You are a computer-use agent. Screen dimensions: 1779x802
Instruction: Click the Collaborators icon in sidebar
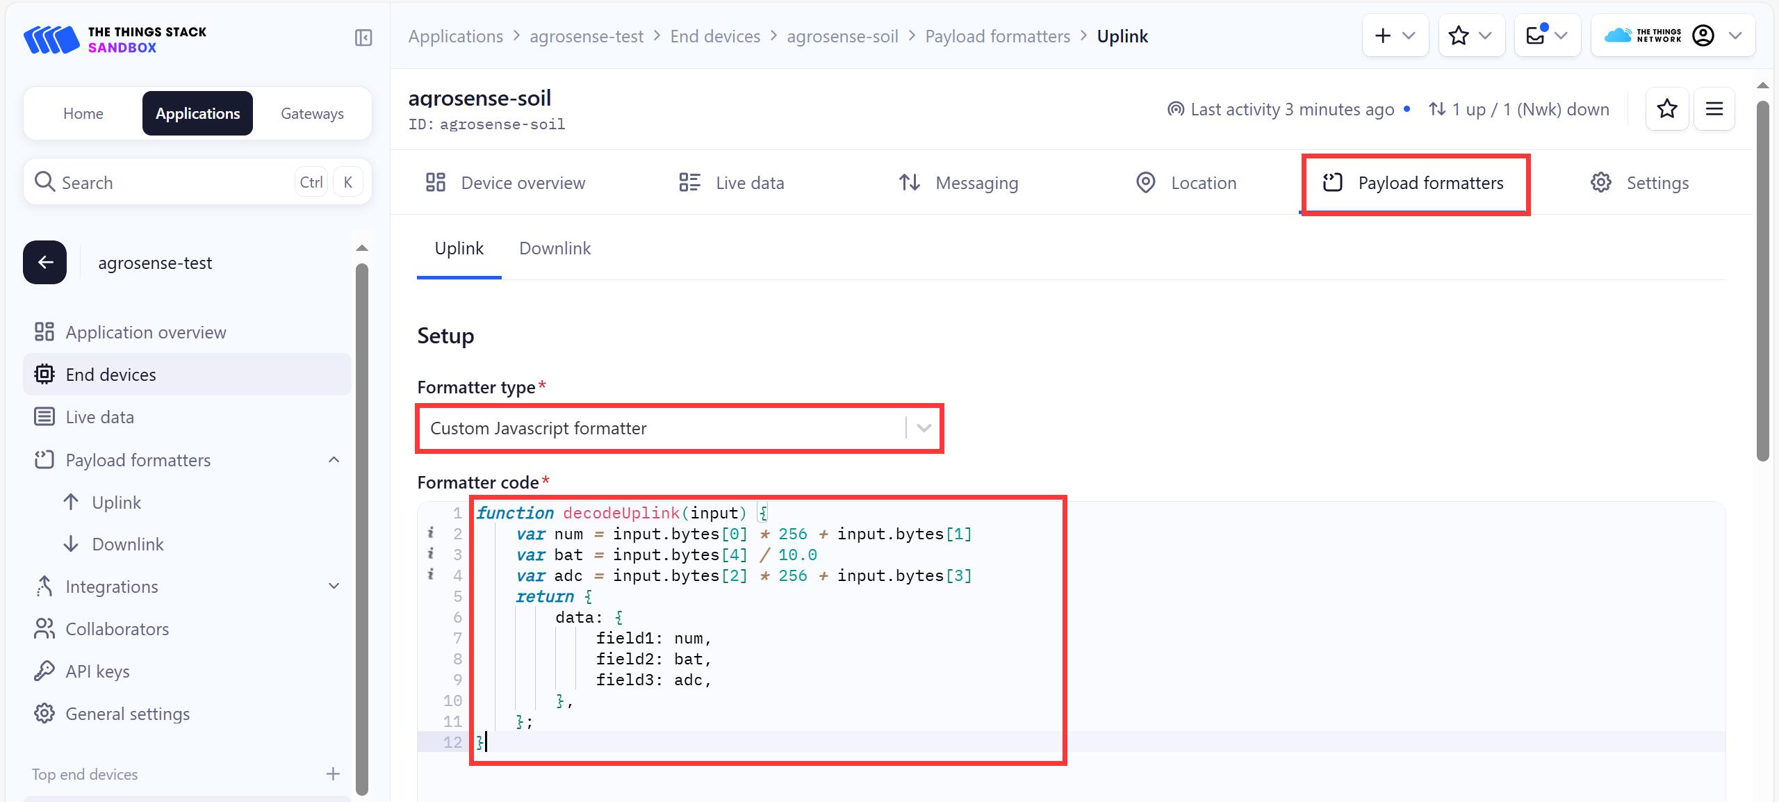[x=43, y=628]
